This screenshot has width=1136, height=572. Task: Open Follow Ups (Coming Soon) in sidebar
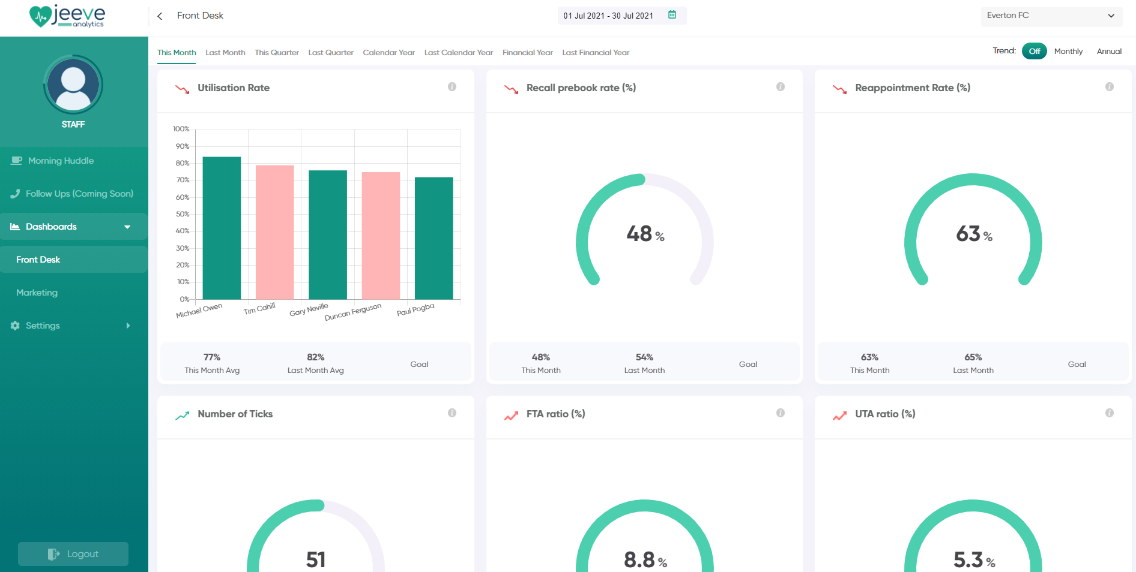(74, 194)
